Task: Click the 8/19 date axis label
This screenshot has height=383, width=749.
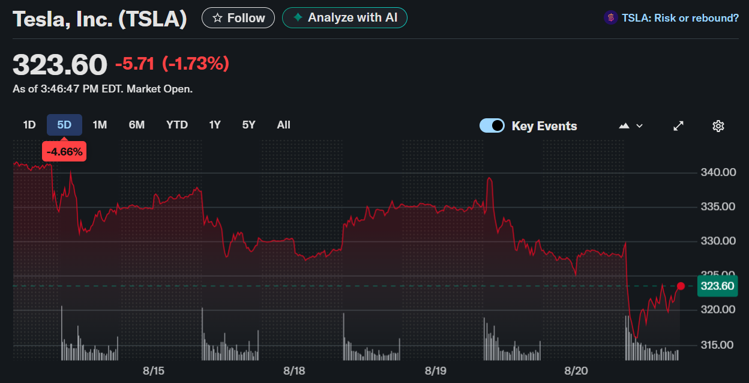Action: tap(435, 370)
